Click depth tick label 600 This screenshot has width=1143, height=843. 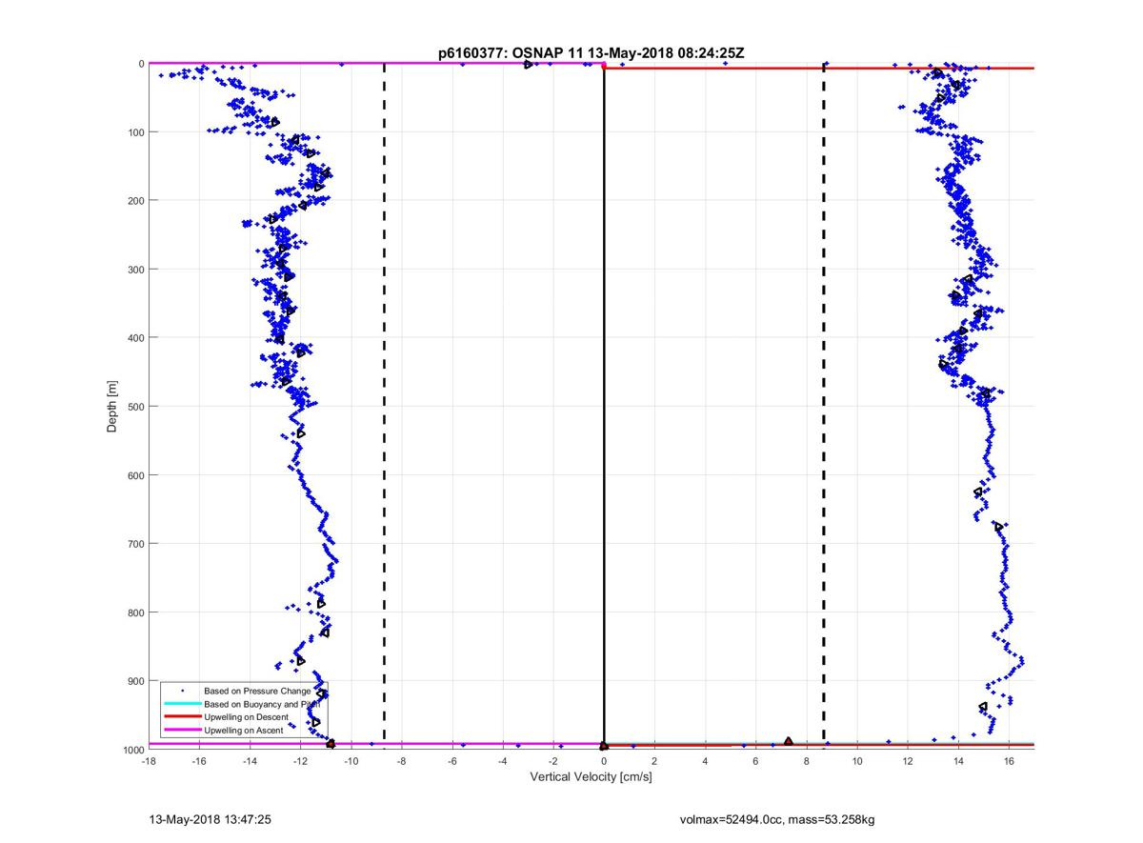(137, 475)
